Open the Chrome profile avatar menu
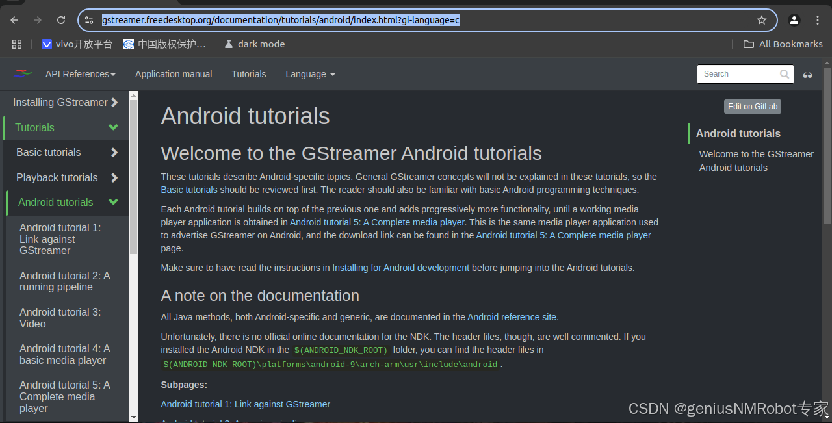This screenshot has height=423, width=832. point(794,20)
